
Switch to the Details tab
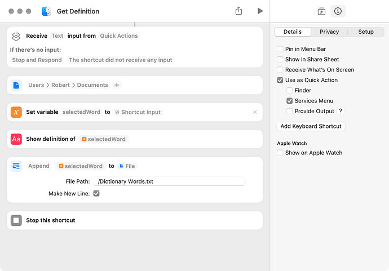[293, 32]
